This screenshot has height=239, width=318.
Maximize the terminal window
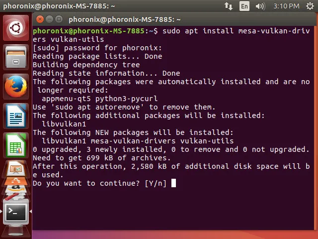click(x=59, y=19)
